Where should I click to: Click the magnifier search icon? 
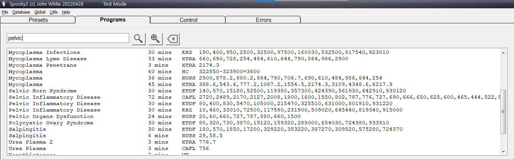139,38
